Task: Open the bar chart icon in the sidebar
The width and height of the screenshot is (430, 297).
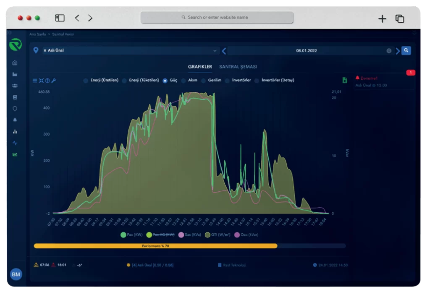Action: 15,132
